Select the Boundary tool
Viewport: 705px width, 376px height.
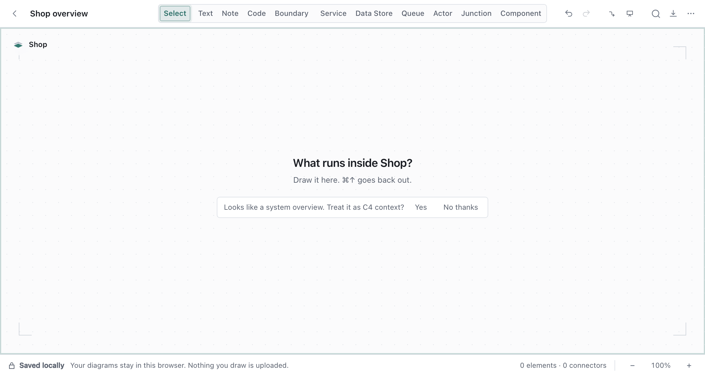click(x=292, y=14)
